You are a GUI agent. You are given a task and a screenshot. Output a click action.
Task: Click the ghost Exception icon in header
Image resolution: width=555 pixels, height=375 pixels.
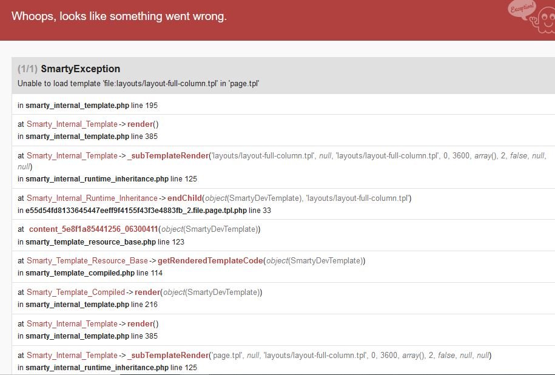pyautogui.click(x=543, y=20)
